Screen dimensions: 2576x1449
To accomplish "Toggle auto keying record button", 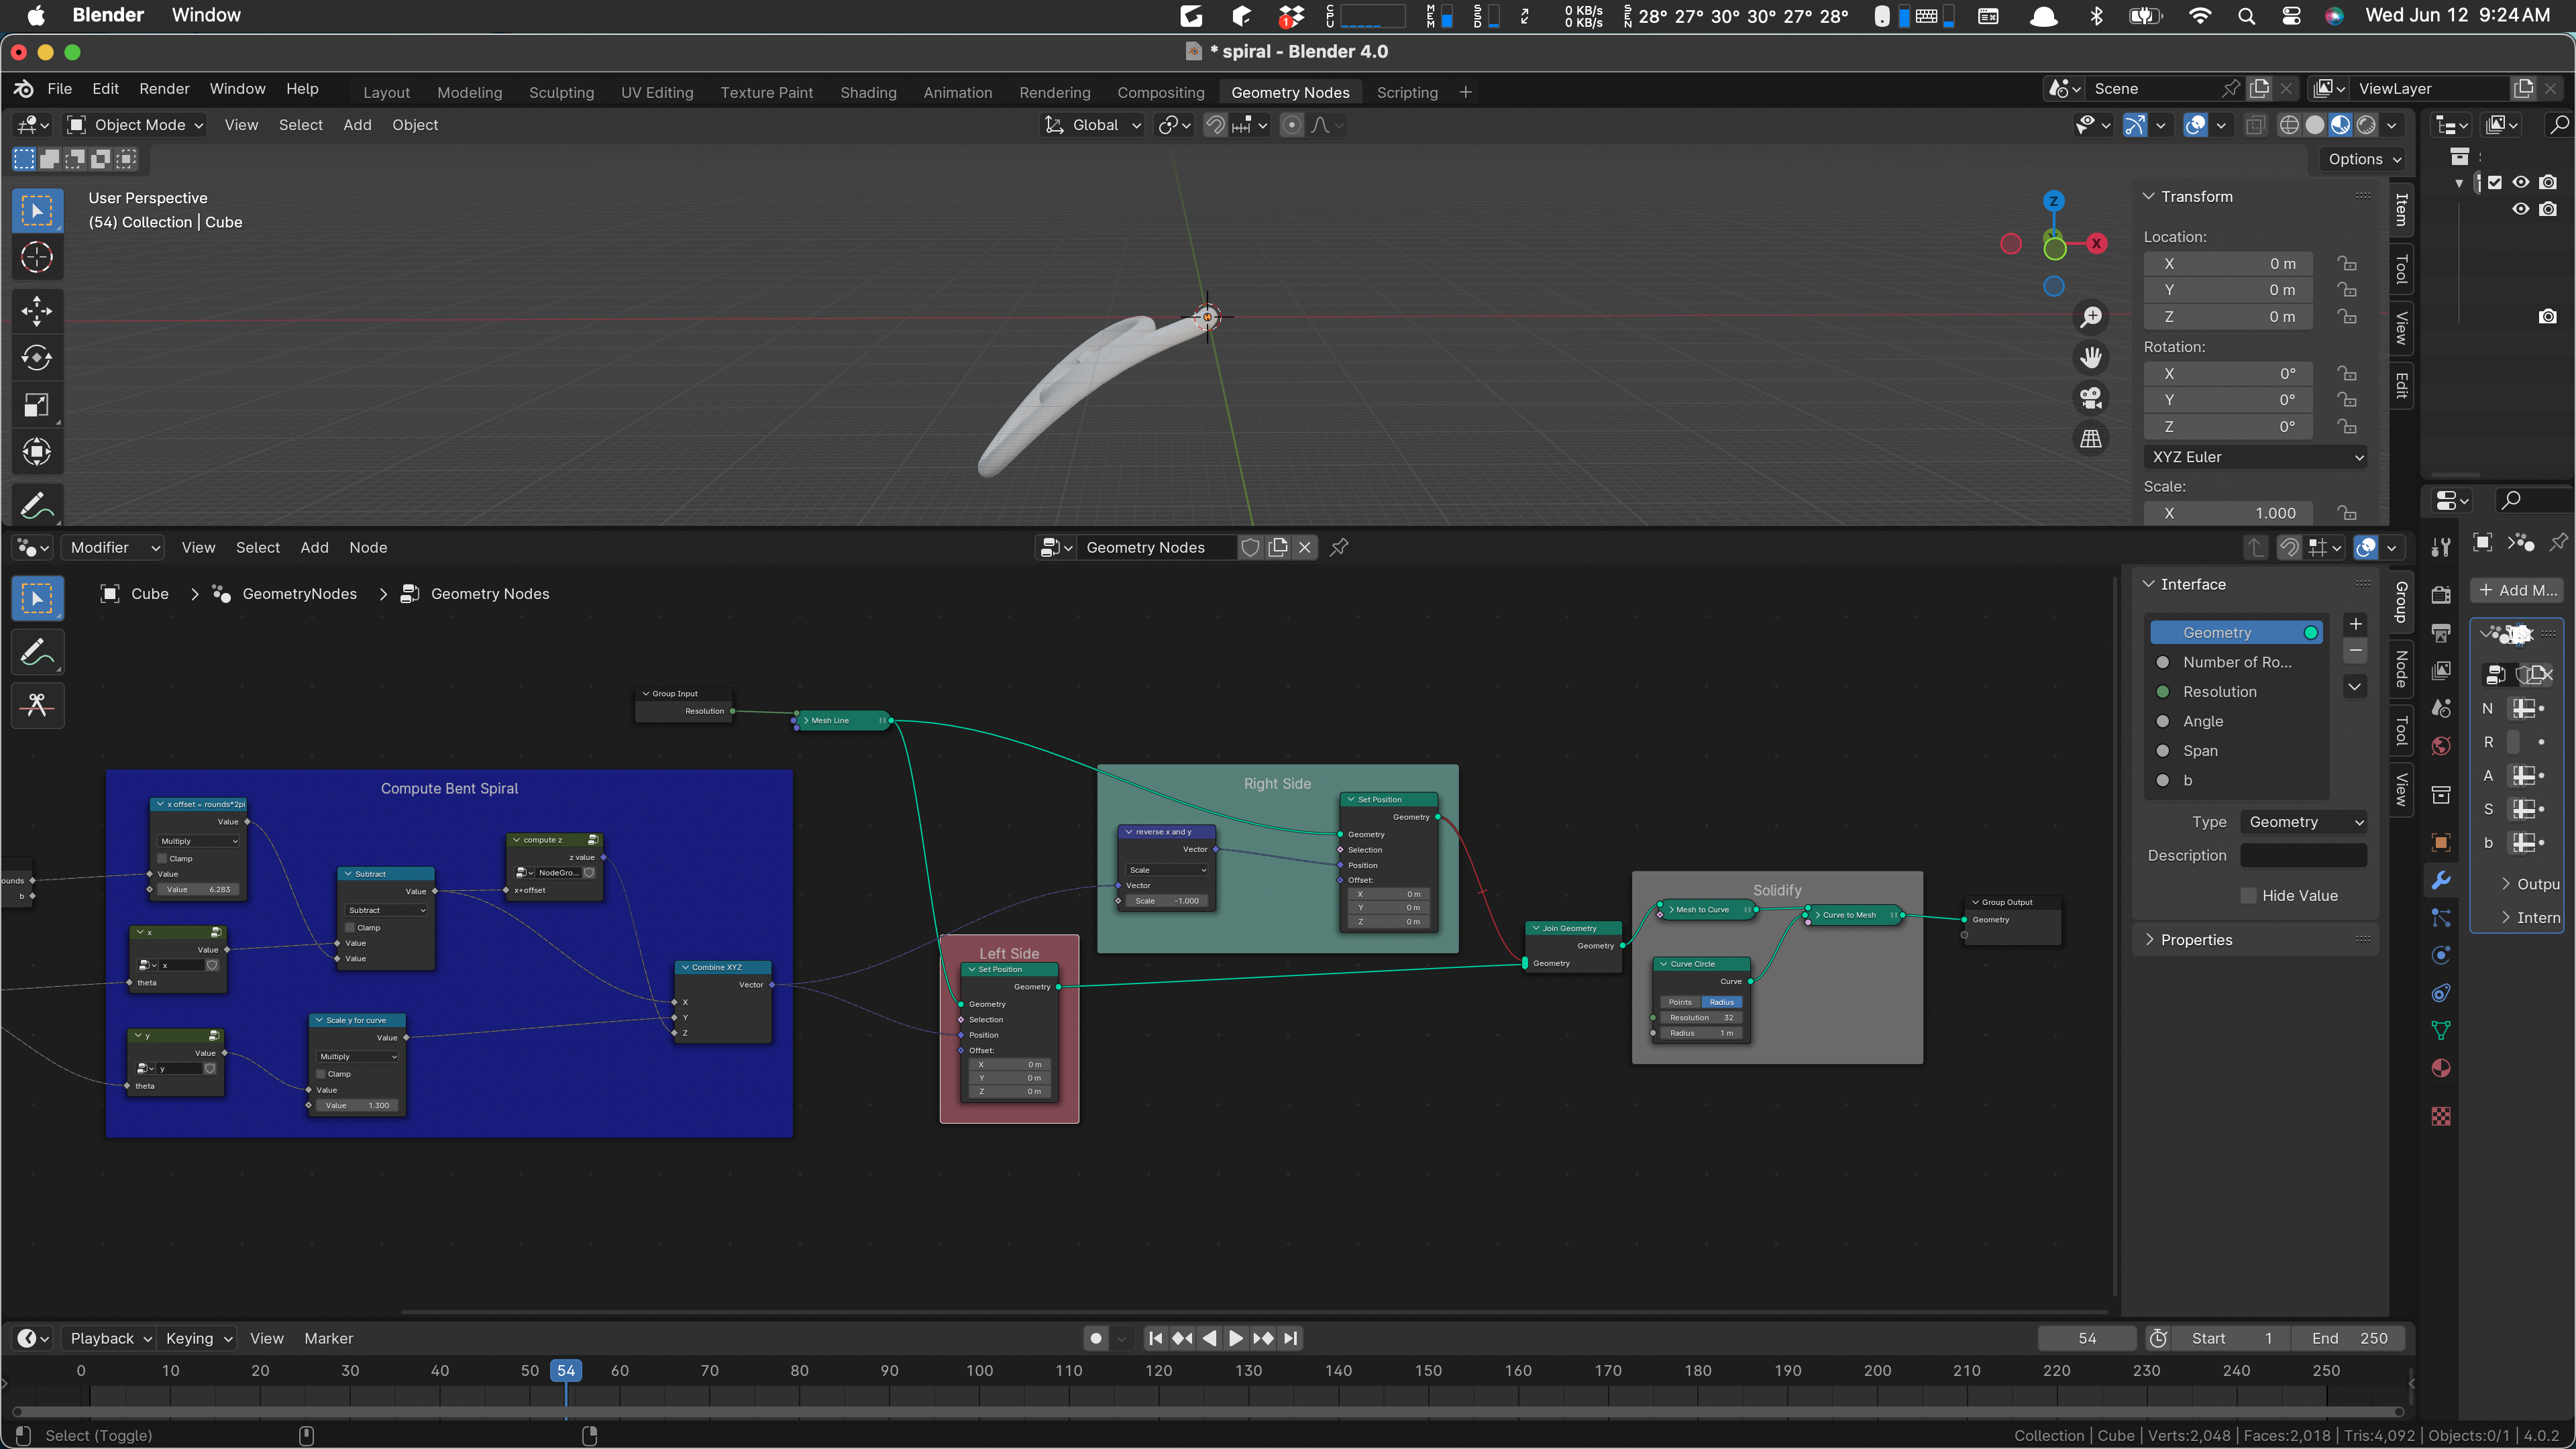I will (1096, 1338).
